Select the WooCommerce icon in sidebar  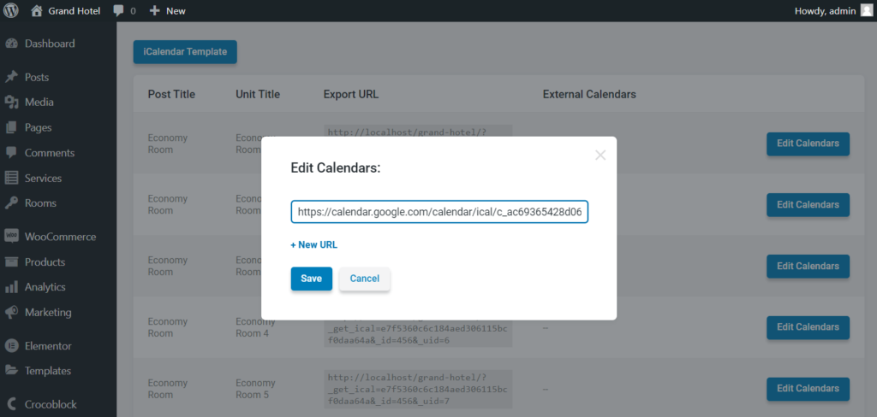11,237
